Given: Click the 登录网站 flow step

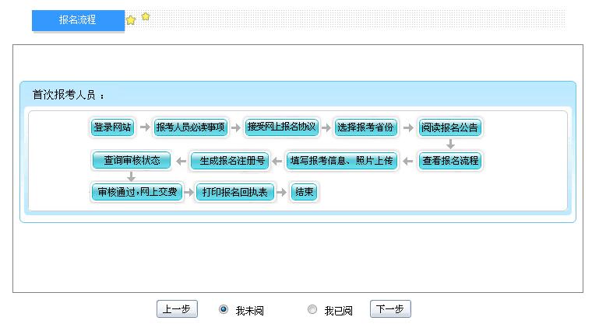Looking at the screenshot, I should [x=113, y=127].
